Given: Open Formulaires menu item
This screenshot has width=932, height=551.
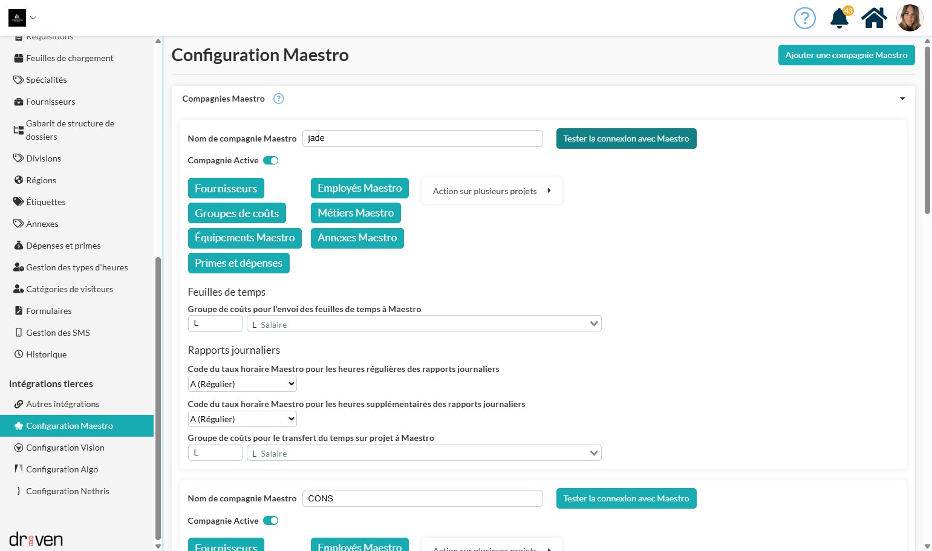Looking at the screenshot, I should (x=48, y=311).
